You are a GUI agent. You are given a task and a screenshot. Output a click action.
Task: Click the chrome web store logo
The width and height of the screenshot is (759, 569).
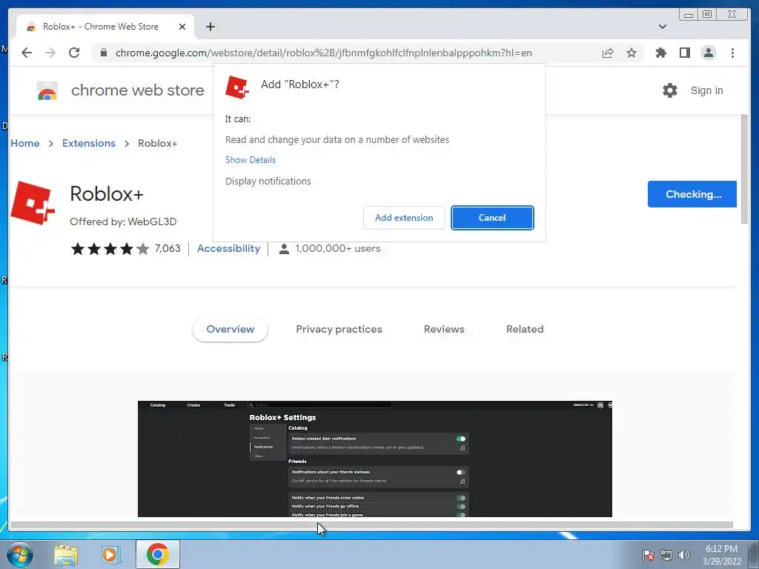click(x=47, y=90)
